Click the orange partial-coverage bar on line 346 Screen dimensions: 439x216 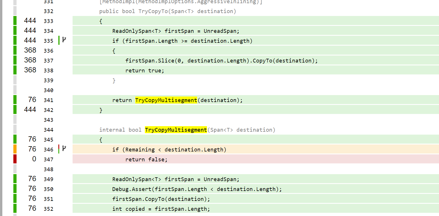tap(15, 149)
